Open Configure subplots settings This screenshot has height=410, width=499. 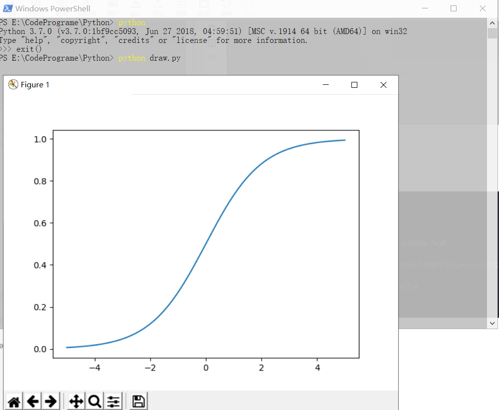coord(114,402)
